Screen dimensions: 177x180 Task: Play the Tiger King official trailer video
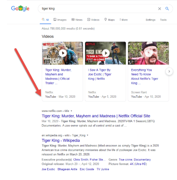pos(63,53)
